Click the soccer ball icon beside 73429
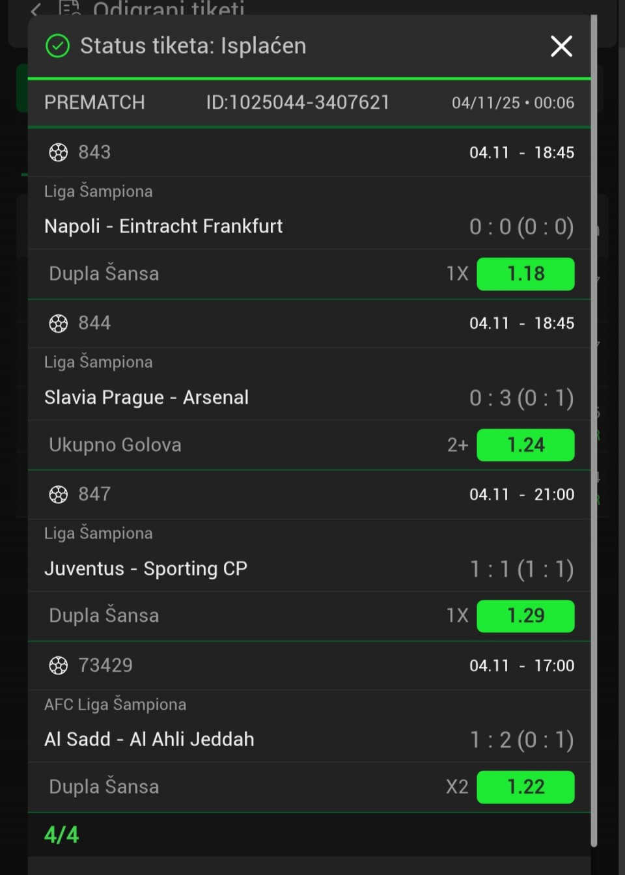The image size is (625, 875). coord(59,665)
